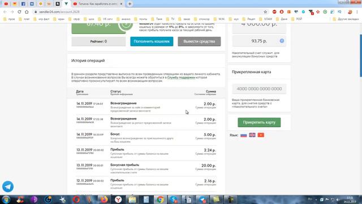Click the 5.00 р. 'Бонус' amount
Image resolution: width=362 pixels, height=204 pixels.
(210, 135)
